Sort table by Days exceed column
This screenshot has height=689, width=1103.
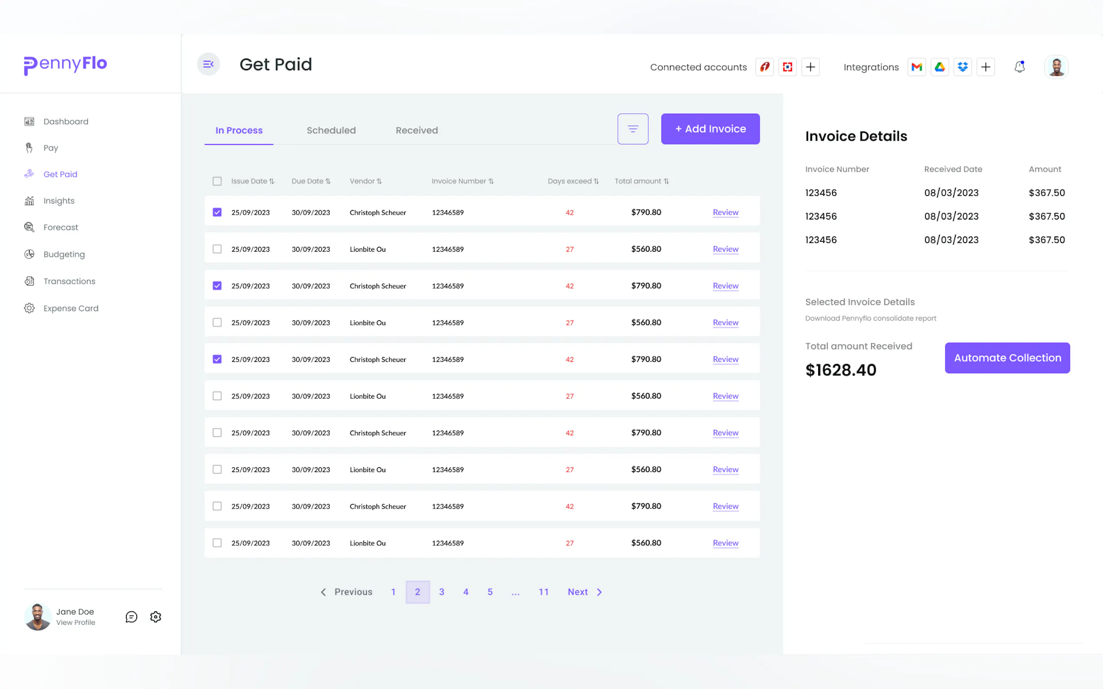(596, 181)
